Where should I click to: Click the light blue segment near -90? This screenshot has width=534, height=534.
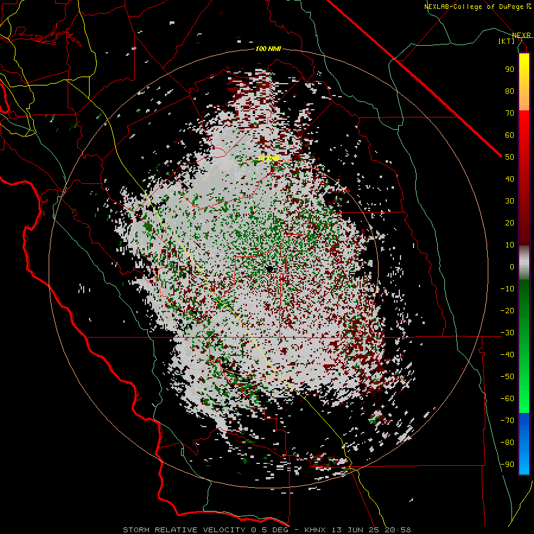524,463
